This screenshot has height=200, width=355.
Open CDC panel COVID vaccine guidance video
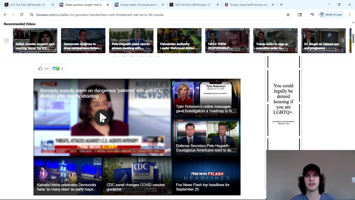point(137,176)
